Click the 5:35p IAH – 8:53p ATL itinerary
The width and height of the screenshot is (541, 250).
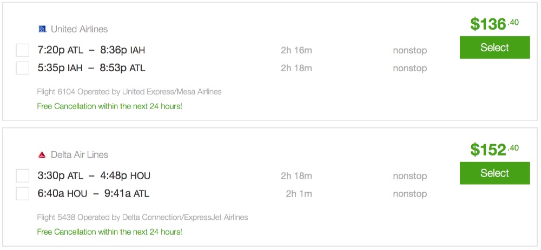pos(91,68)
